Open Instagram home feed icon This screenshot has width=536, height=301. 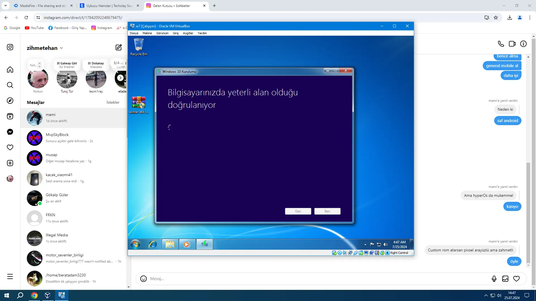(x=10, y=69)
